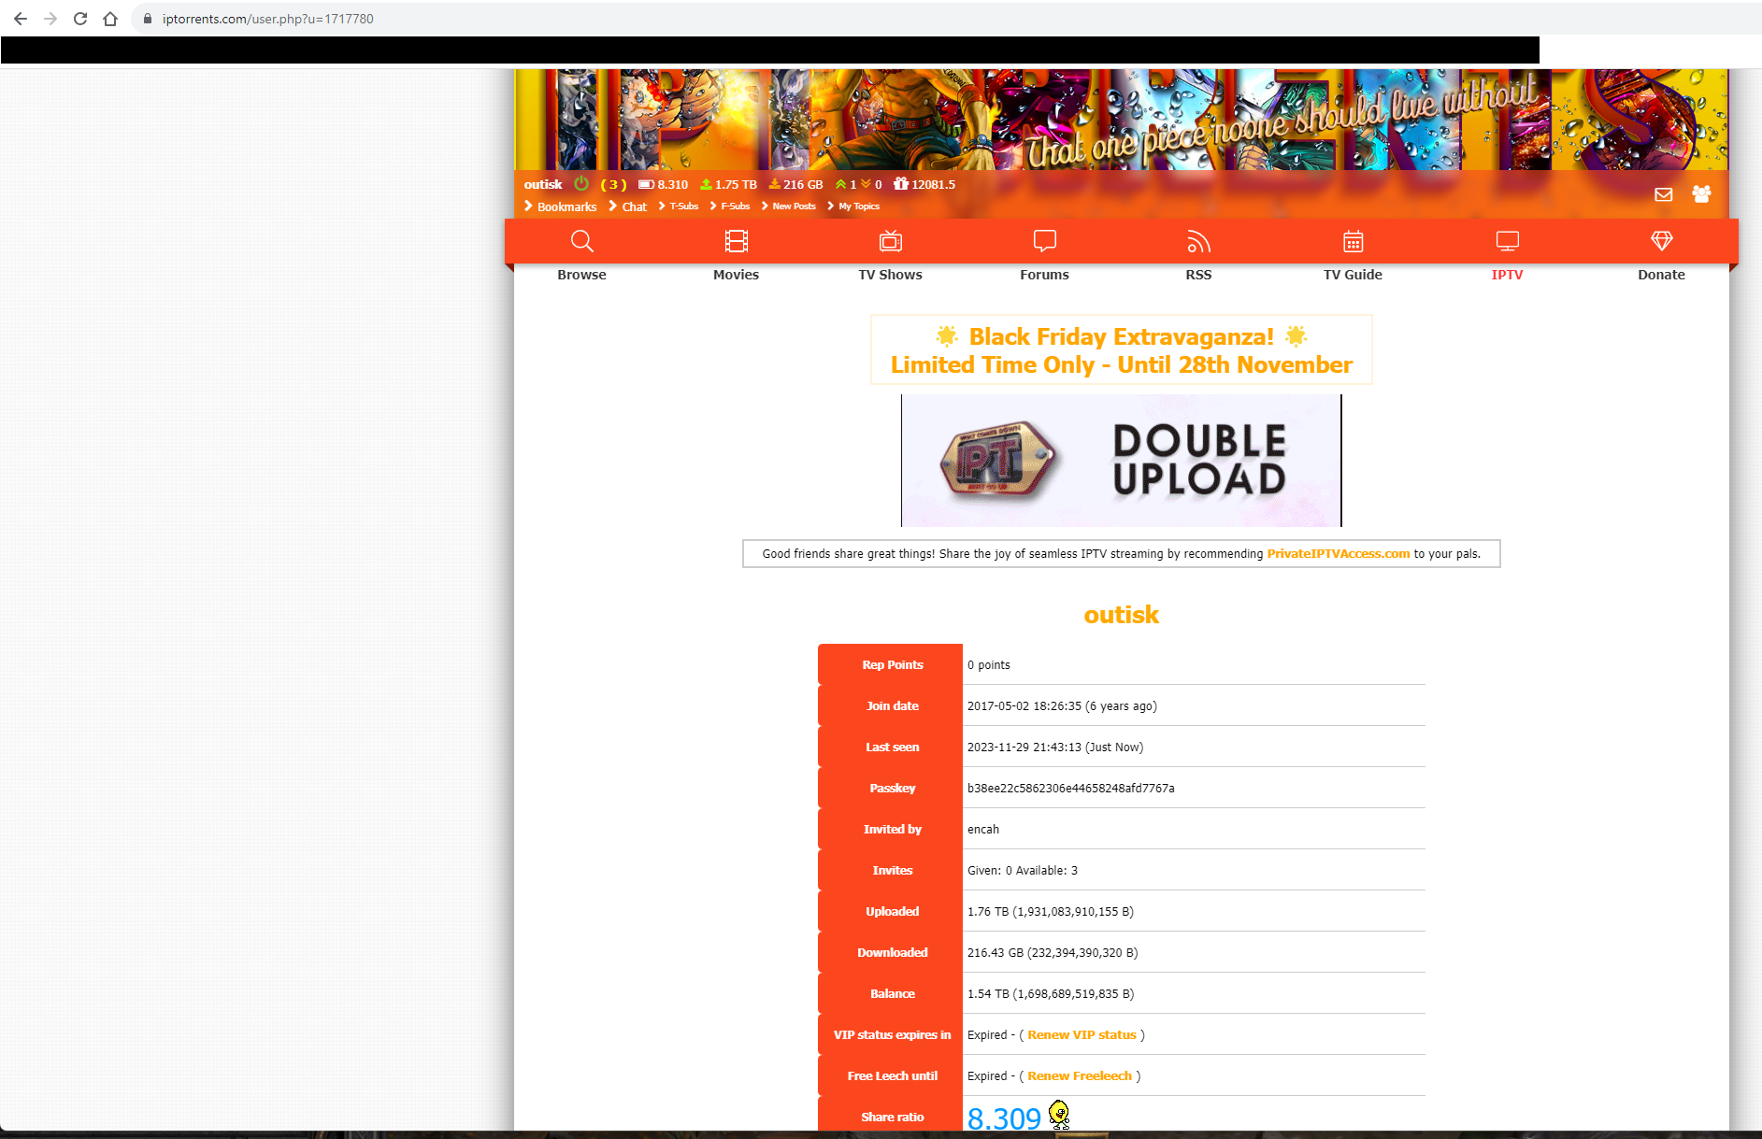The height and width of the screenshot is (1139, 1762).
Task: Open the T-Subs link
Action: pyautogui.click(x=684, y=206)
